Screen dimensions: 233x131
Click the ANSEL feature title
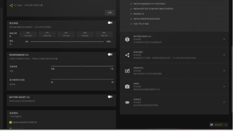tap(136, 83)
